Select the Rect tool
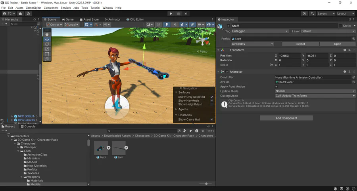 coord(47,54)
